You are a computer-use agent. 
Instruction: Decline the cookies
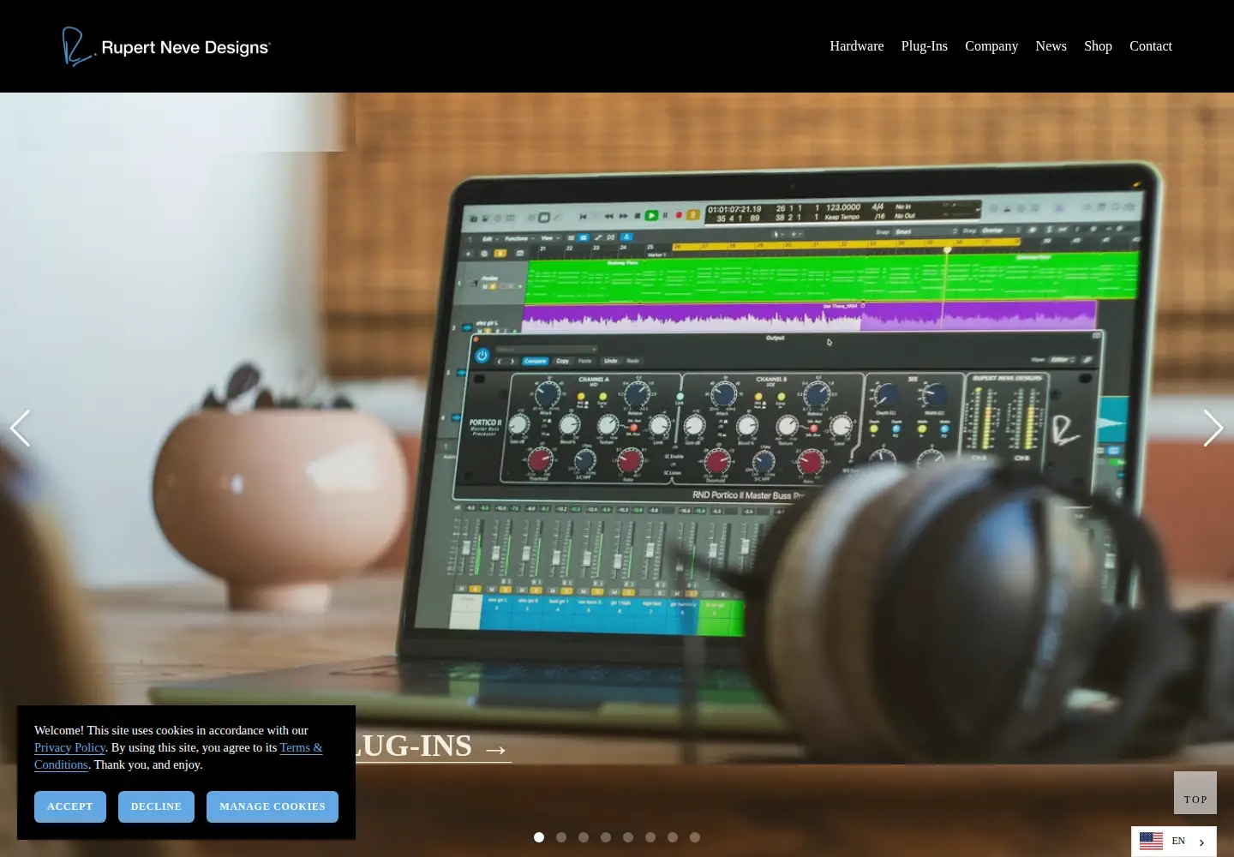click(156, 806)
